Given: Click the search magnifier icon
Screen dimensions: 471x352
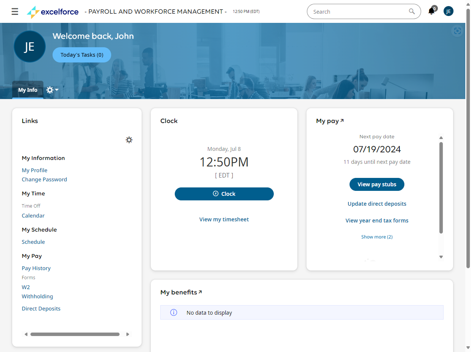Looking at the screenshot, I should 412,11.
